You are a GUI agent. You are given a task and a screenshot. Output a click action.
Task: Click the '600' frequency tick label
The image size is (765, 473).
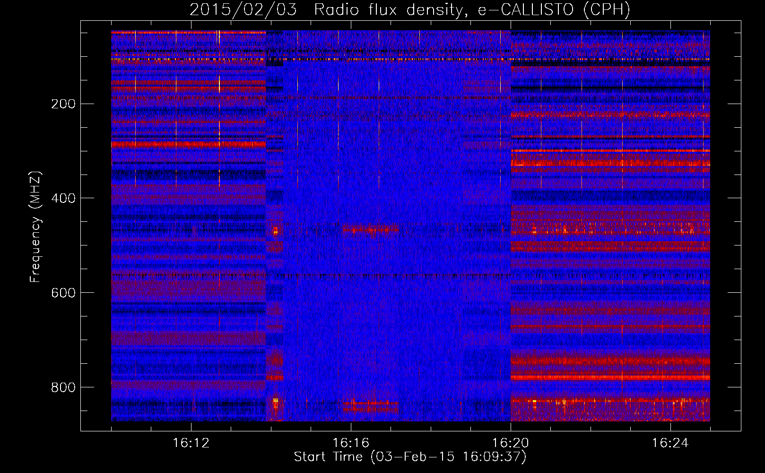click(63, 293)
